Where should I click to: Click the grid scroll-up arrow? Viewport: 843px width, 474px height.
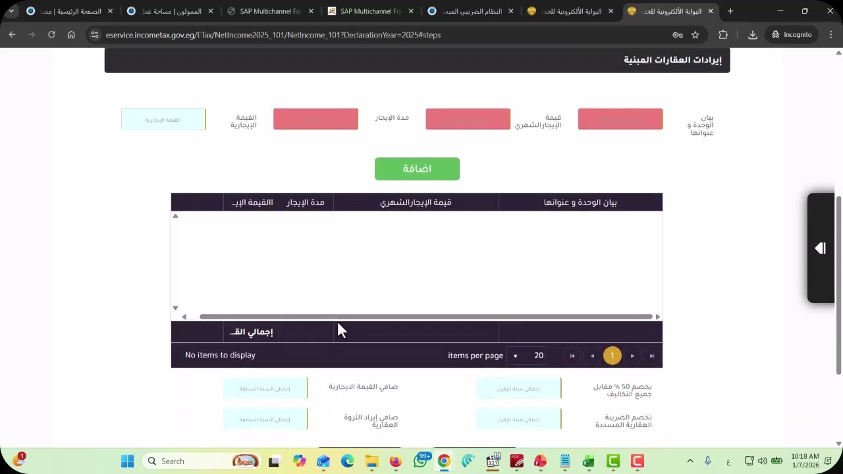point(175,216)
